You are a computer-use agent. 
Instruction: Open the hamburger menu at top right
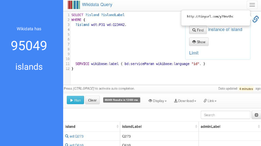[252, 5]
